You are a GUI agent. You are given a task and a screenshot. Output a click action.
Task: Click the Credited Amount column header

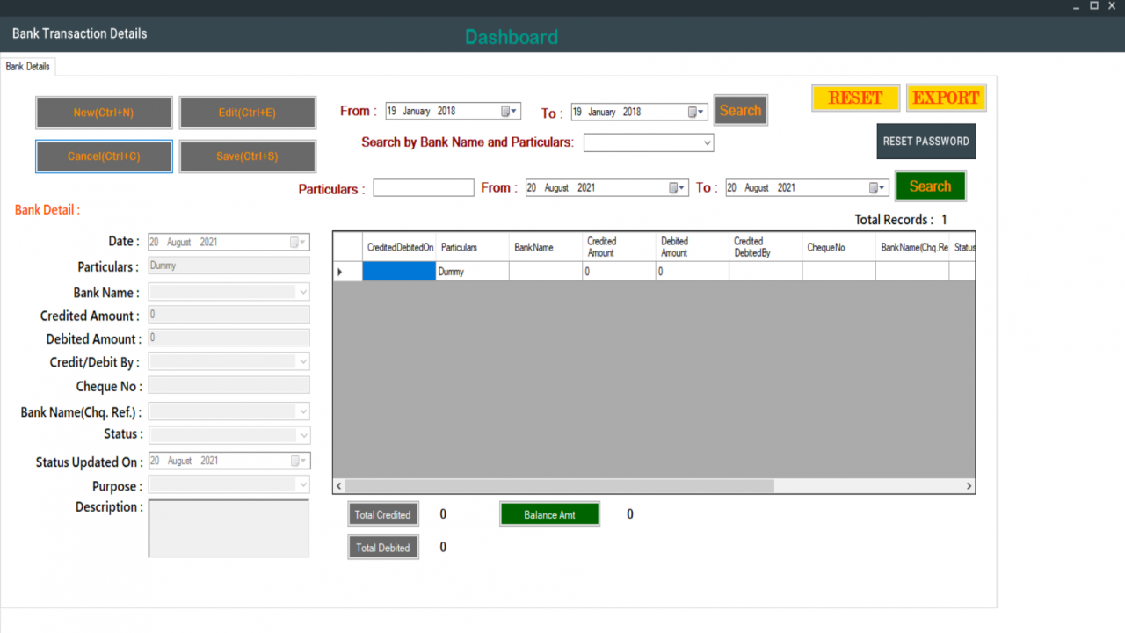[619, 247]
